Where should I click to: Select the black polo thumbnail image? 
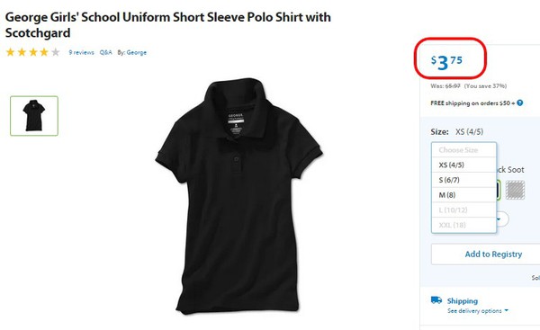pyautogui.click(x=34, y=116)
